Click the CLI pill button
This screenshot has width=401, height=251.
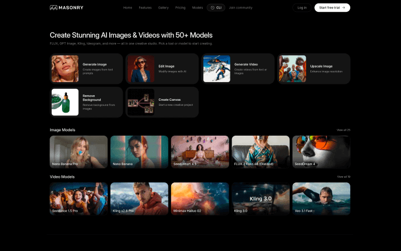click(216, 8)
